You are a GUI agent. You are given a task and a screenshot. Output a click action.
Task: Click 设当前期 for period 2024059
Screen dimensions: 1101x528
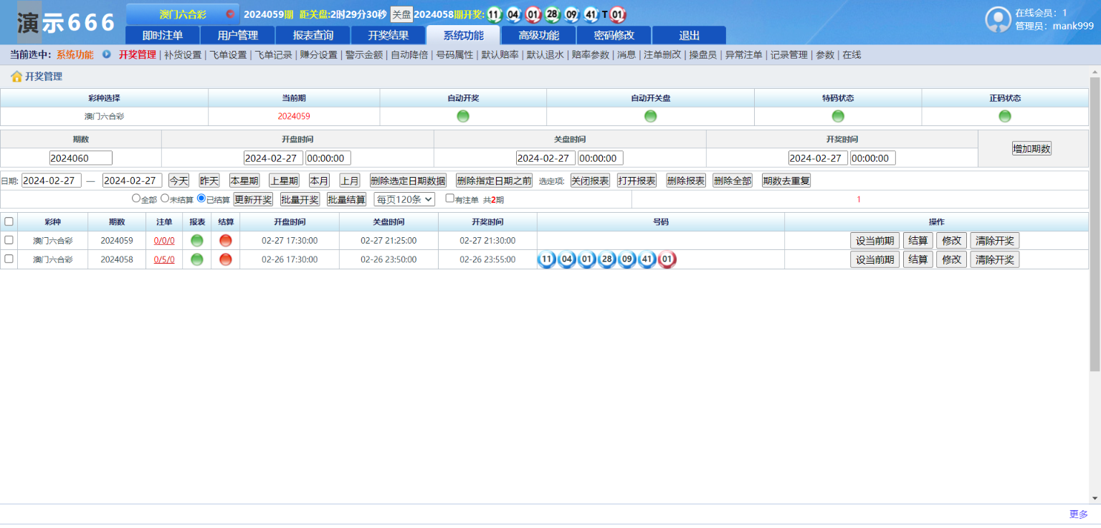tap(874, 241)
